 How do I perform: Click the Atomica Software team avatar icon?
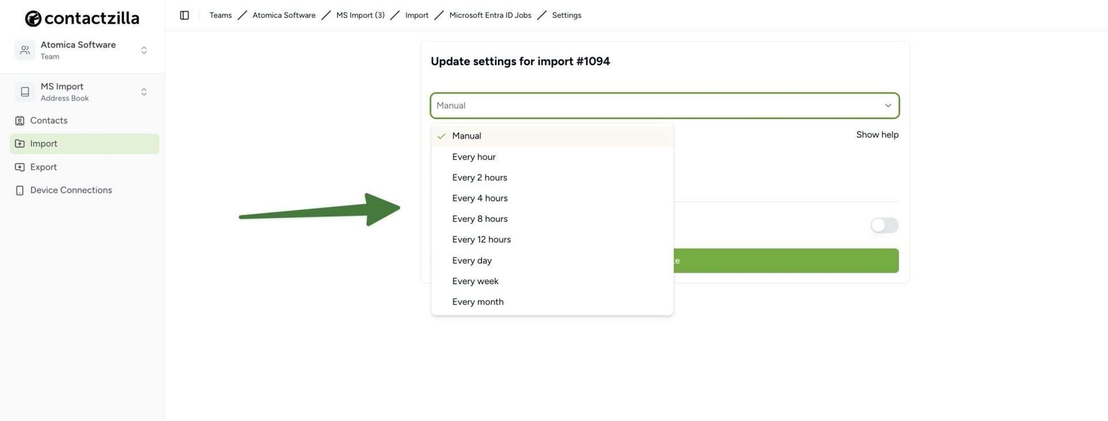(25, 50)
